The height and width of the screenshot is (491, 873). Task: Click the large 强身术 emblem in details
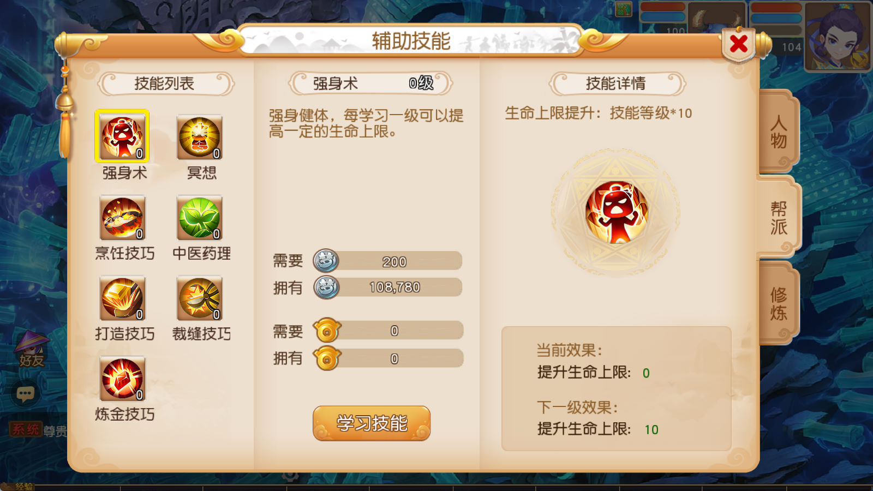[616, 213]
